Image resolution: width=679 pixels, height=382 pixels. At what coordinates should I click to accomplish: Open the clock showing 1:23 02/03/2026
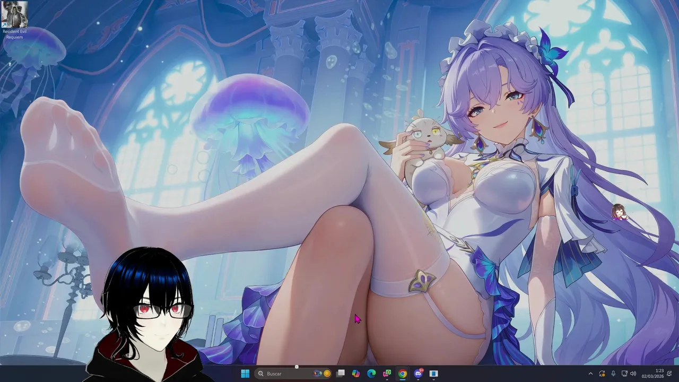652,374
